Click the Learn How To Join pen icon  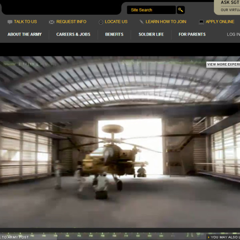142,22
